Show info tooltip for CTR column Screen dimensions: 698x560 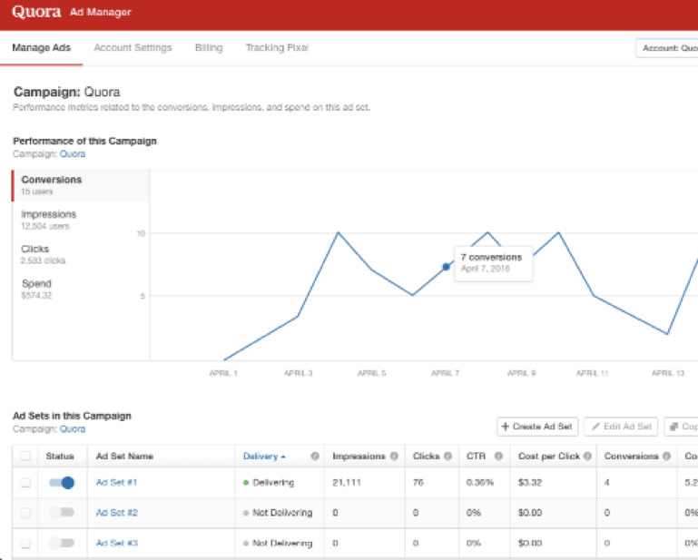(498, 456)
